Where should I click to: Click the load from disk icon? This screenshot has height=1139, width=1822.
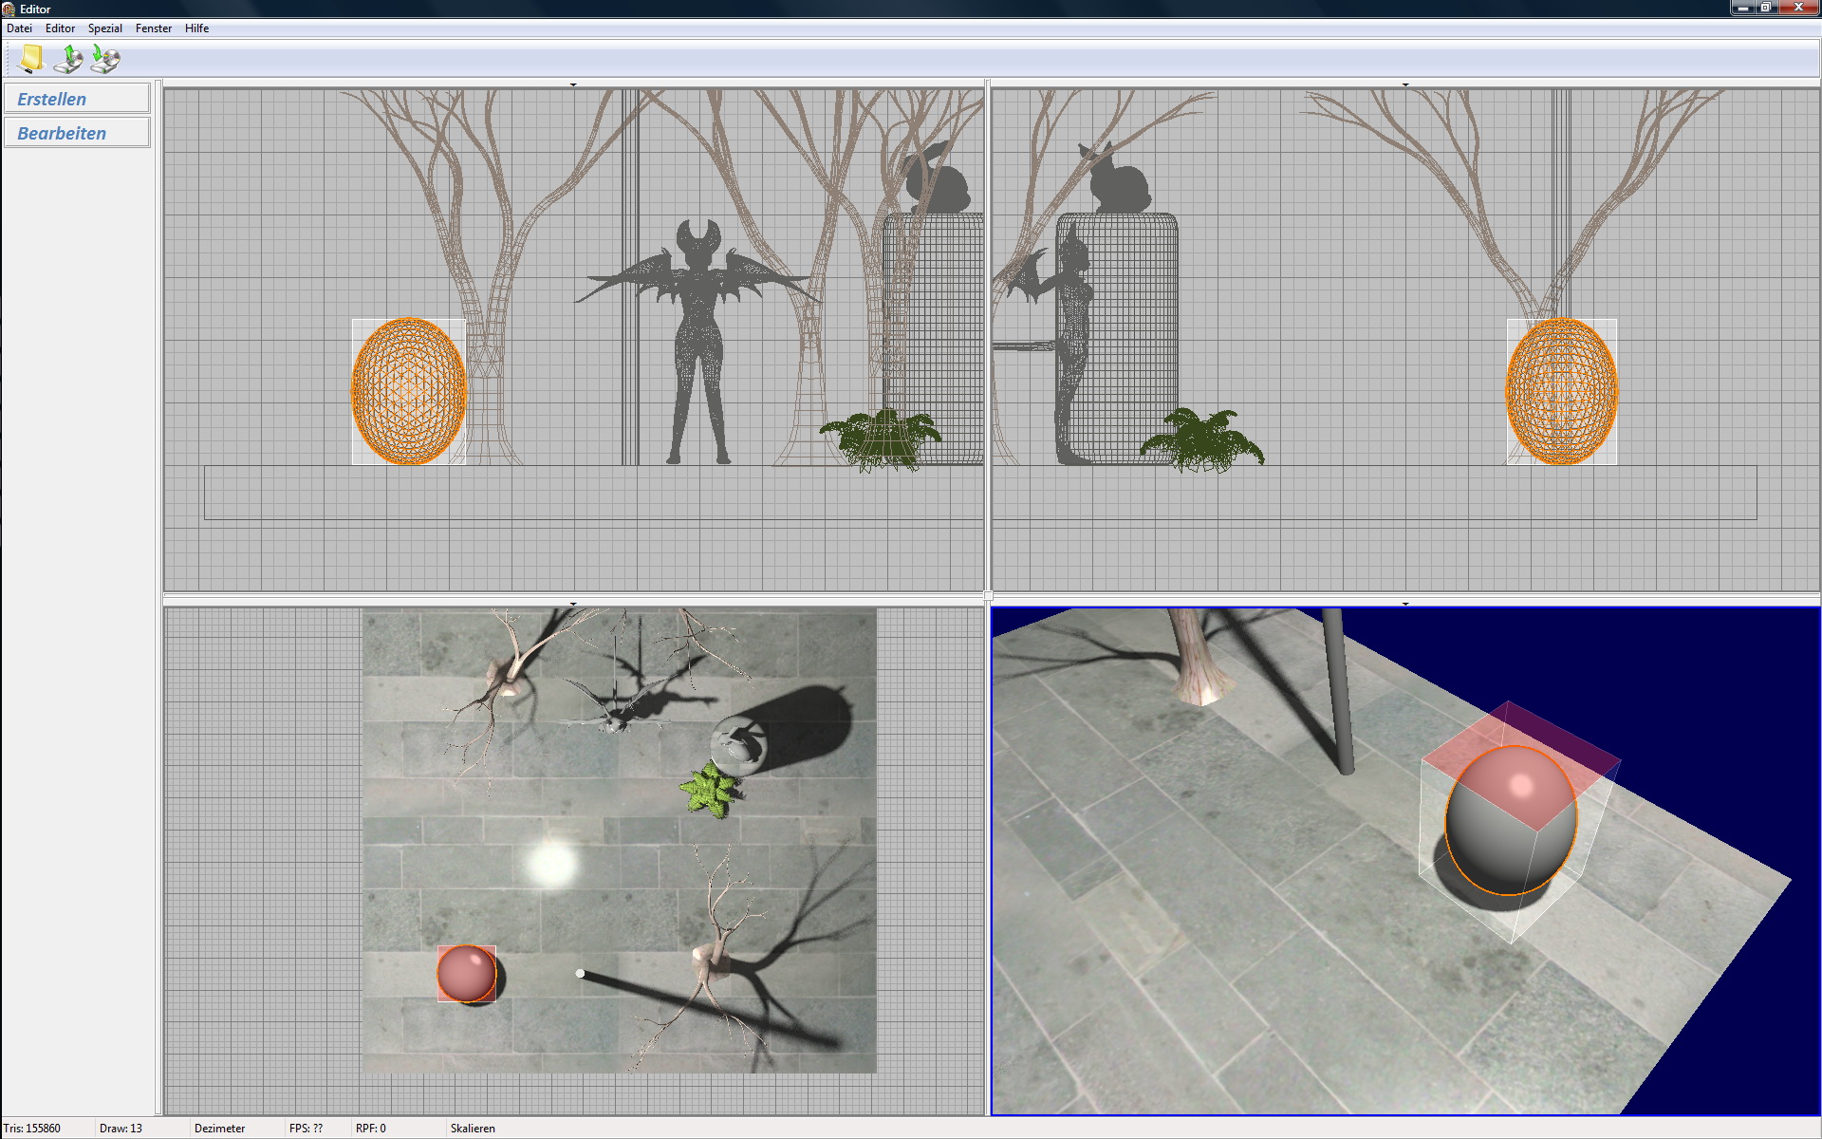[68, 59]
